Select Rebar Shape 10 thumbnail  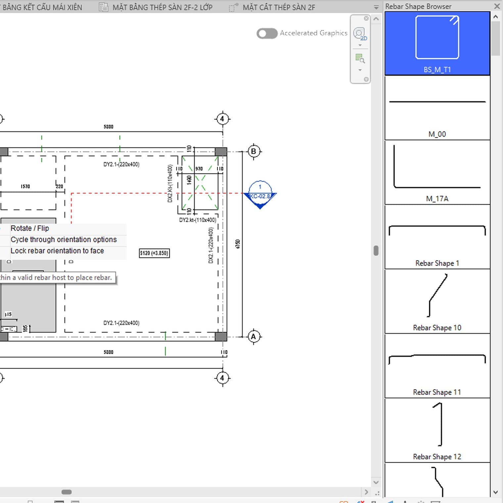pos(437,301)
